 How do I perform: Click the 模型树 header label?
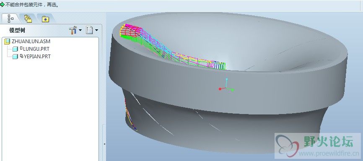coord(17,30)
